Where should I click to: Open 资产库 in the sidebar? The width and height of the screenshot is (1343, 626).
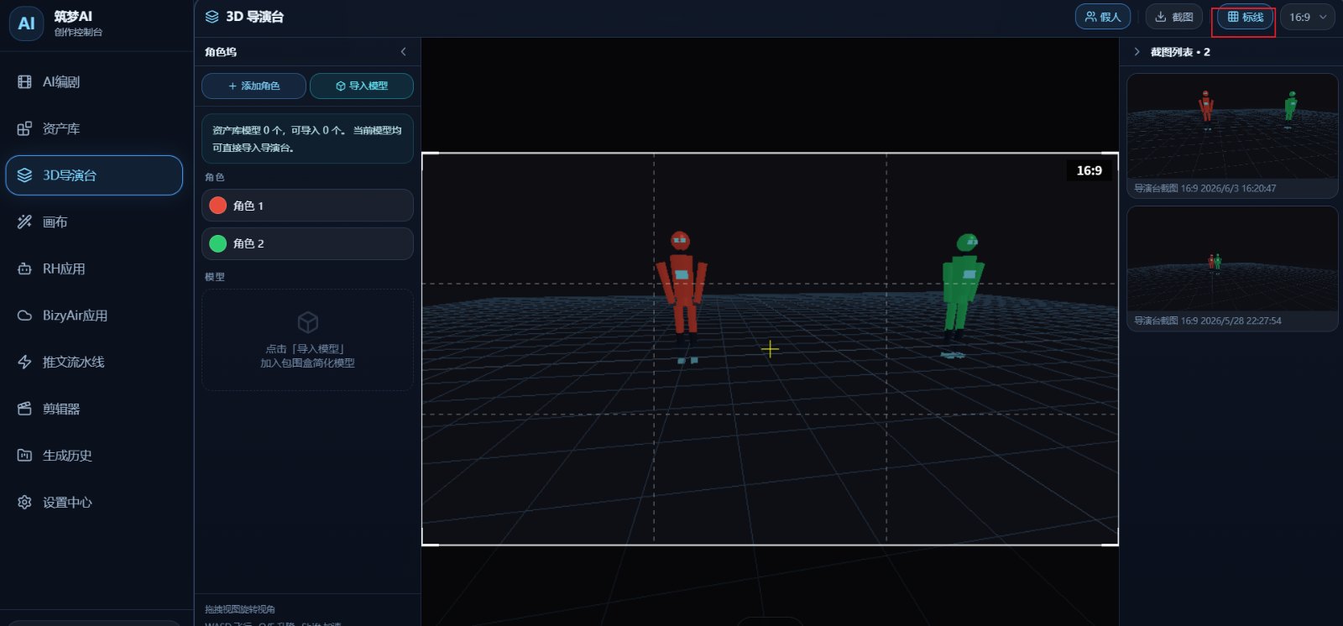94,129
